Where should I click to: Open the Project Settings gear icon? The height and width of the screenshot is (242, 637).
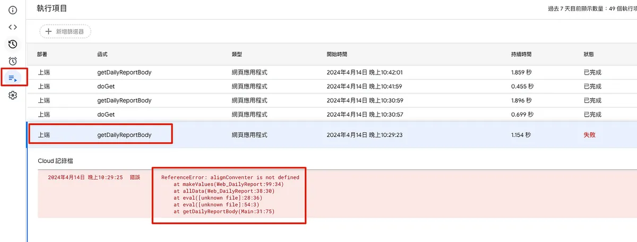[13, 96]
